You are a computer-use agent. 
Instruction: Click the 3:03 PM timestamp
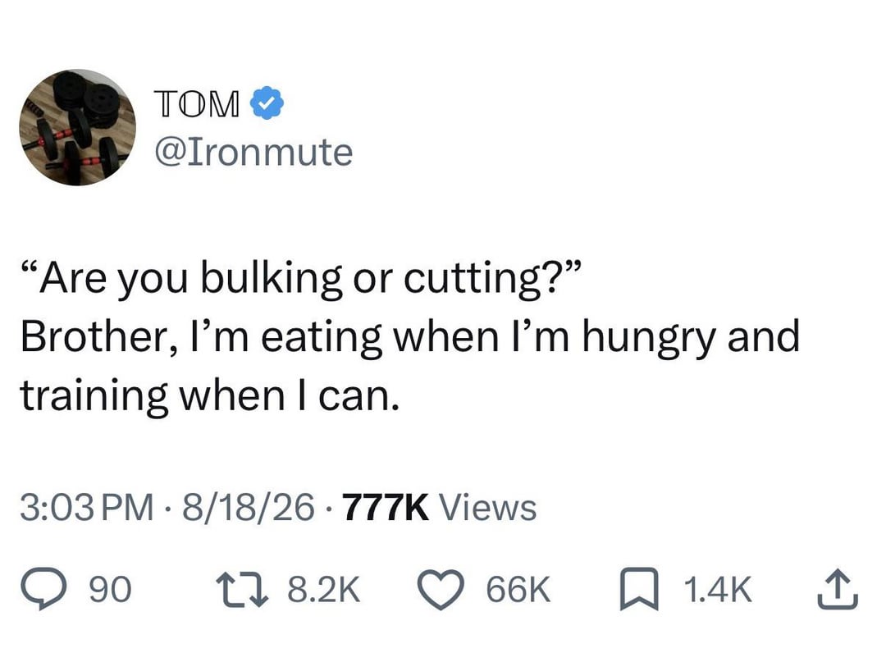(87, 507)
